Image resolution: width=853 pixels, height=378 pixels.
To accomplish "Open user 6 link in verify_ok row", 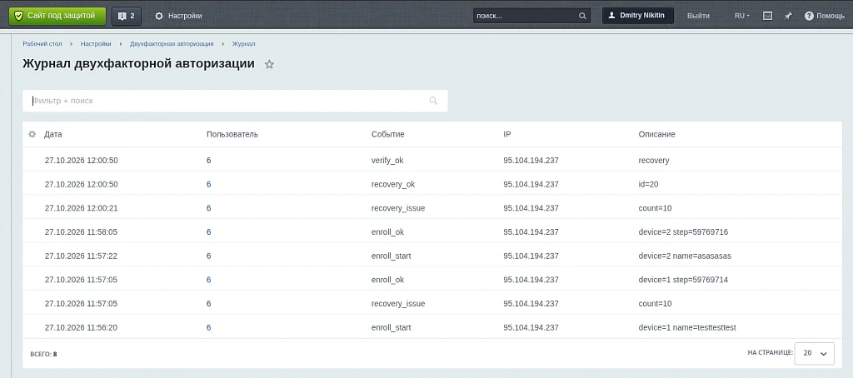I will 209,161.
